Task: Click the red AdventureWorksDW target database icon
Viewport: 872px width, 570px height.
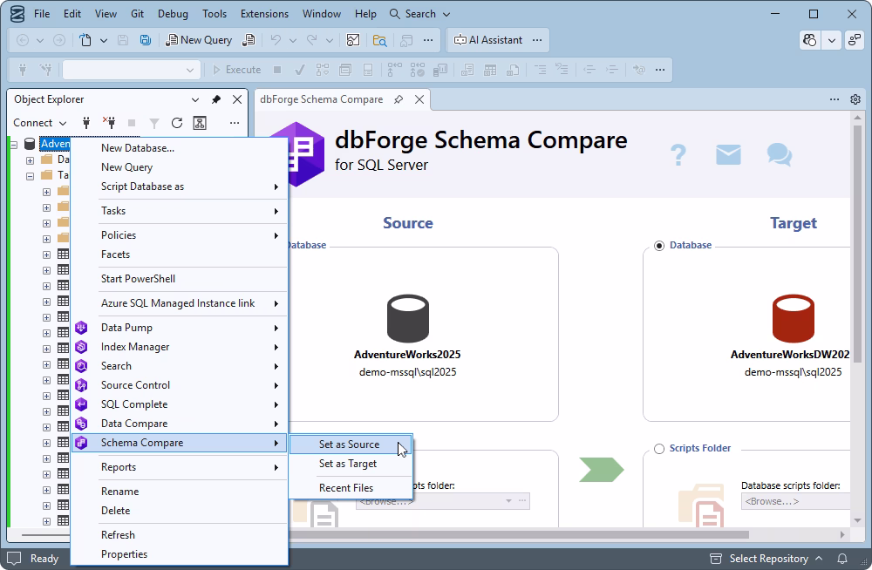Action: pyautogui.click(x=793, y=318)
